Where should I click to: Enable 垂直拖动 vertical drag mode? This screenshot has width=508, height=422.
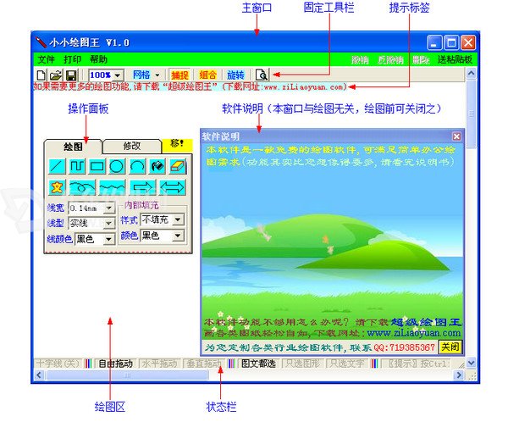204,364
